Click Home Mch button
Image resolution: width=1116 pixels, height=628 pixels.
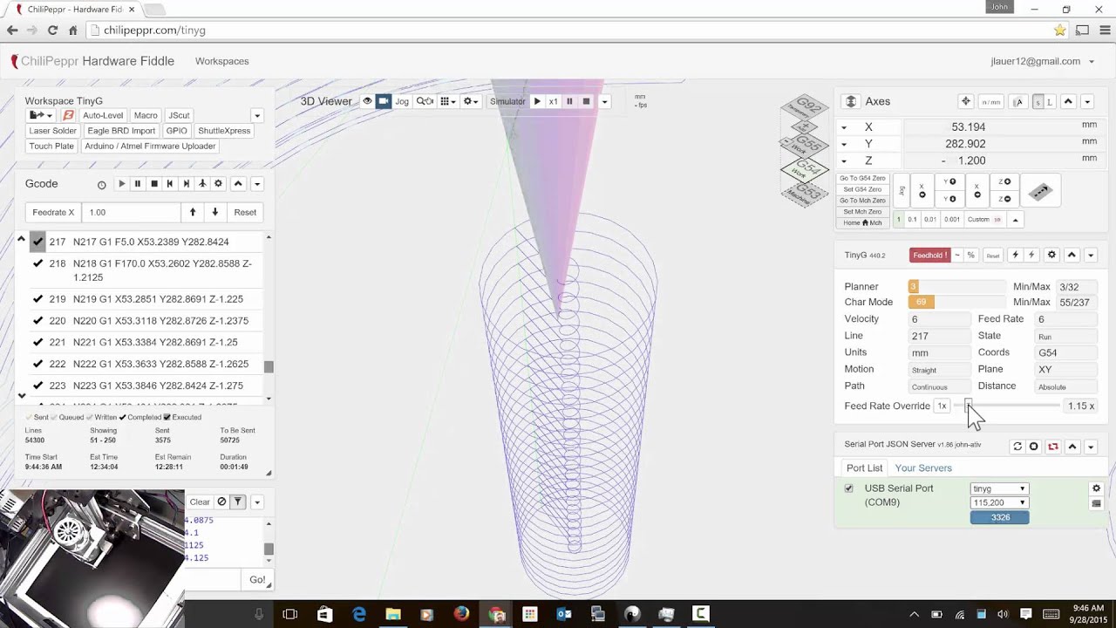(862, 222)
